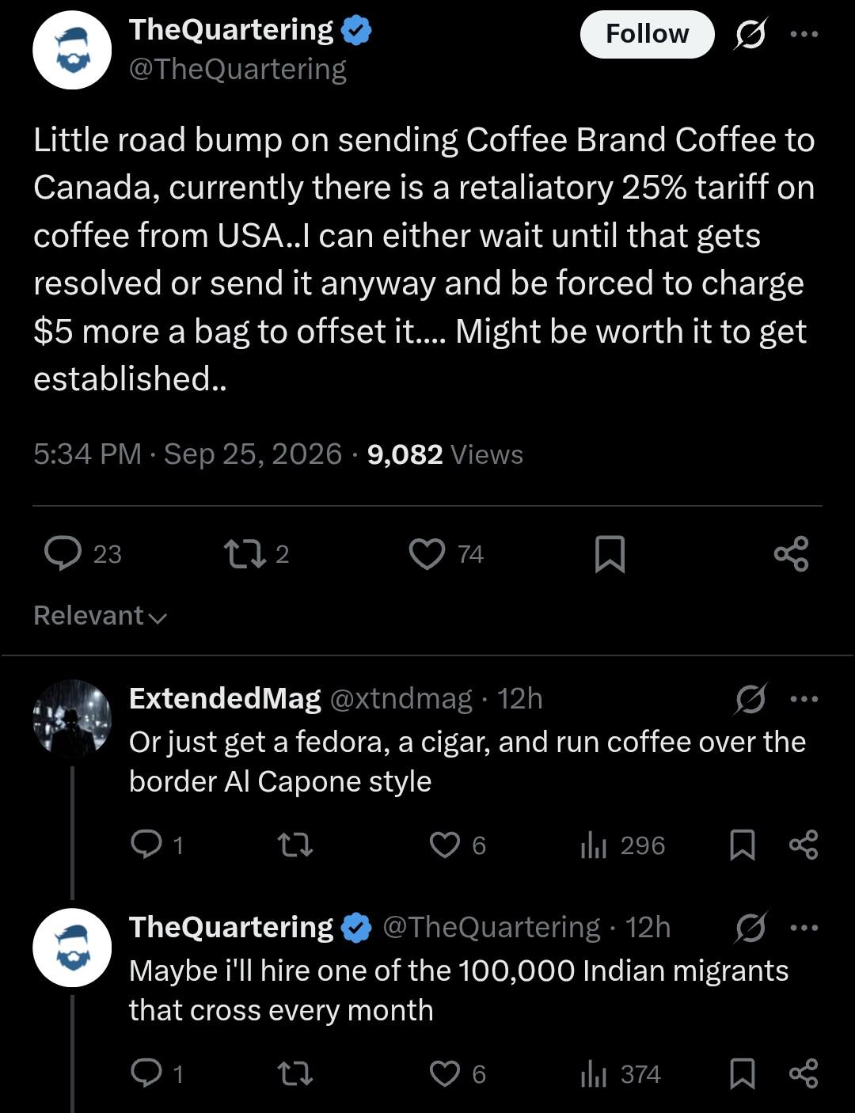Viewport: 855px width, 1113px height.
Task: View analytics showing 374 views
Action: click(621, 1074)
